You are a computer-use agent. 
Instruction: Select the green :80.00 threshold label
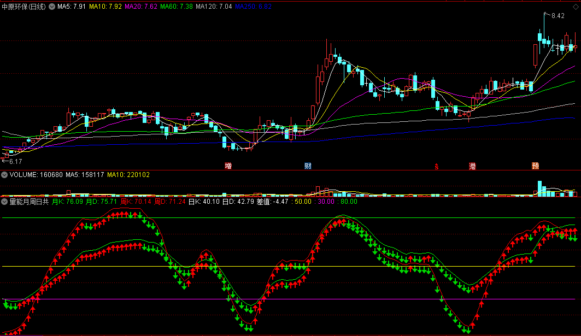click(347, 202)
